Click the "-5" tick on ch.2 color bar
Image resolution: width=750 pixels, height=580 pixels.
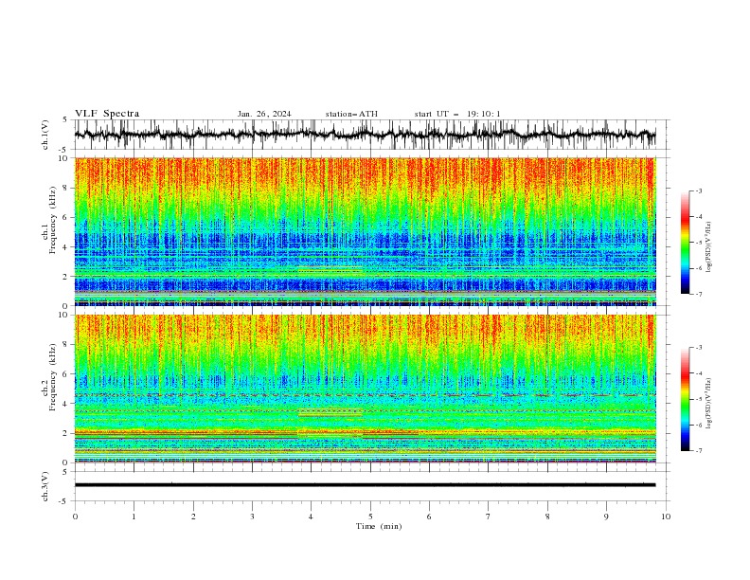coord(698,399)
